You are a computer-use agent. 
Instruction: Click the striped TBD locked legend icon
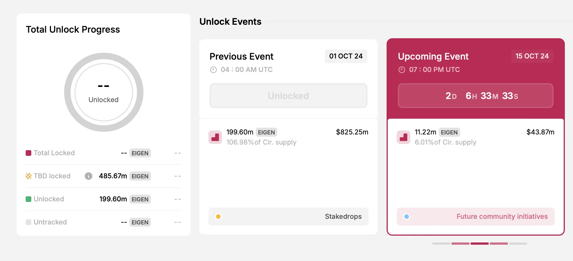28,176
